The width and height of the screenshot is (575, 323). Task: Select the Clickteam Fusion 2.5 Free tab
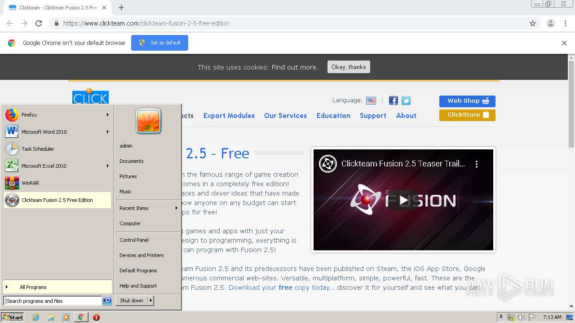57,8
